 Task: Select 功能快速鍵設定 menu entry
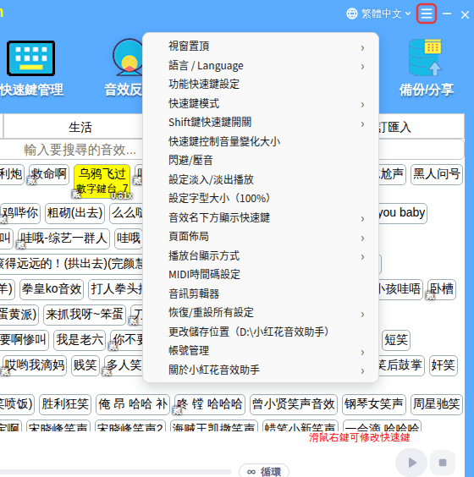(261, 85)
